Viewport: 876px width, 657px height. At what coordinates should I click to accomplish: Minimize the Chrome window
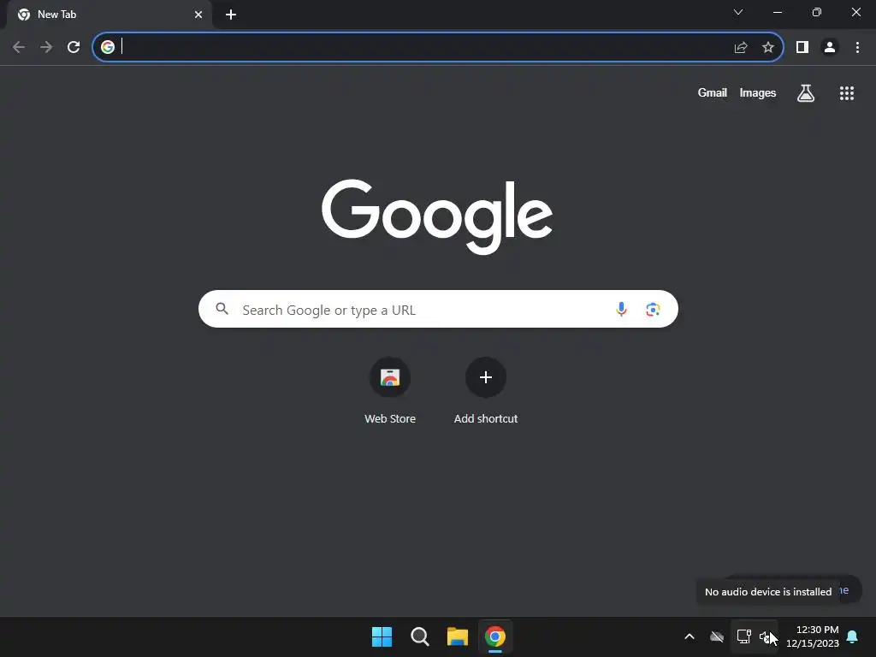pos(777,12)
